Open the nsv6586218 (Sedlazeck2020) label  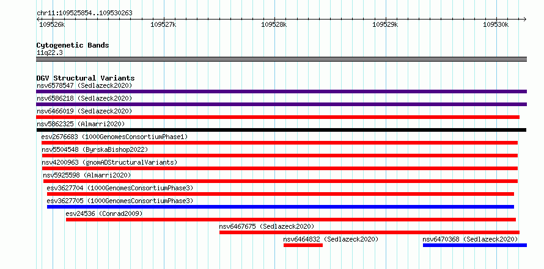(84, 98)
